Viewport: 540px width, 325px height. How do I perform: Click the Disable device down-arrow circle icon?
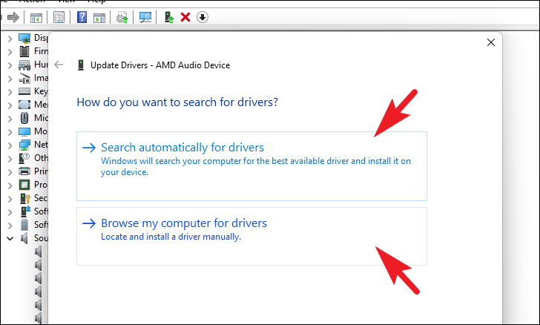click(202, 17)
